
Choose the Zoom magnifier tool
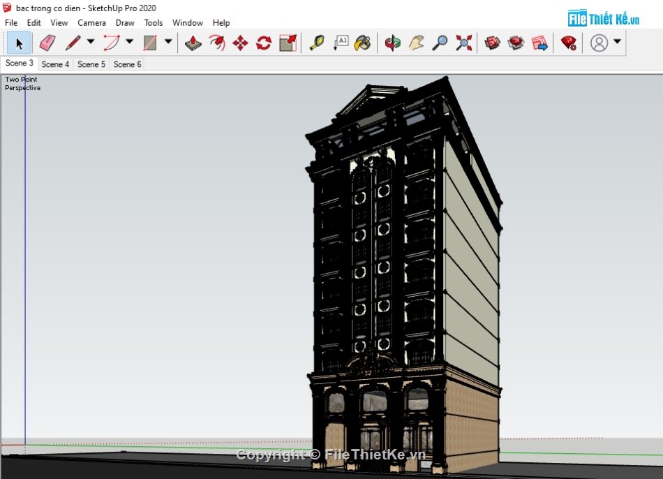[x=440, y=43]
